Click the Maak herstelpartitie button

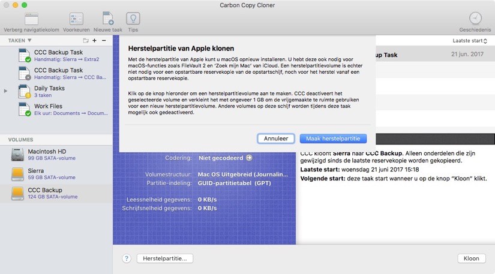pos(333,138)
